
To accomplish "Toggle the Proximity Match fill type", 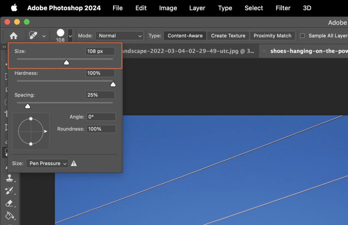I will point(273,36).
